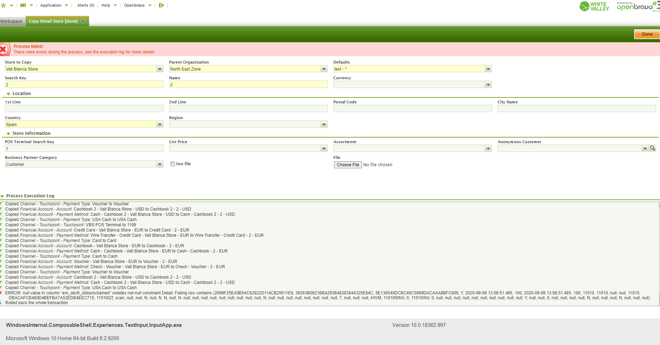Click the Postal Code input field

click(x=412, y=109)
